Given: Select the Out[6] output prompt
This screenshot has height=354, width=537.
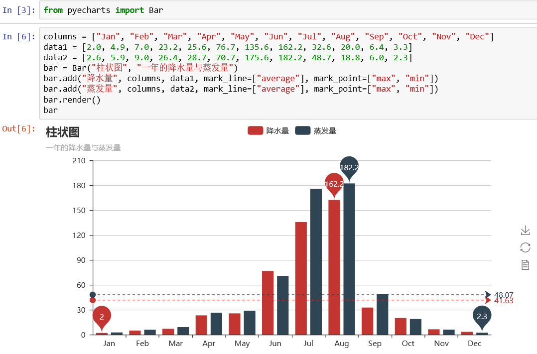Looking at the screenshot, I should [x=19, y=129].
